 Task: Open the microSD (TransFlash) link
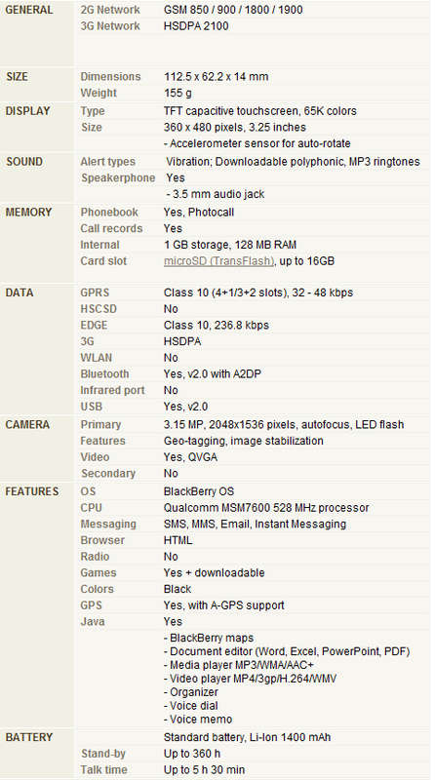pos(219,260)
